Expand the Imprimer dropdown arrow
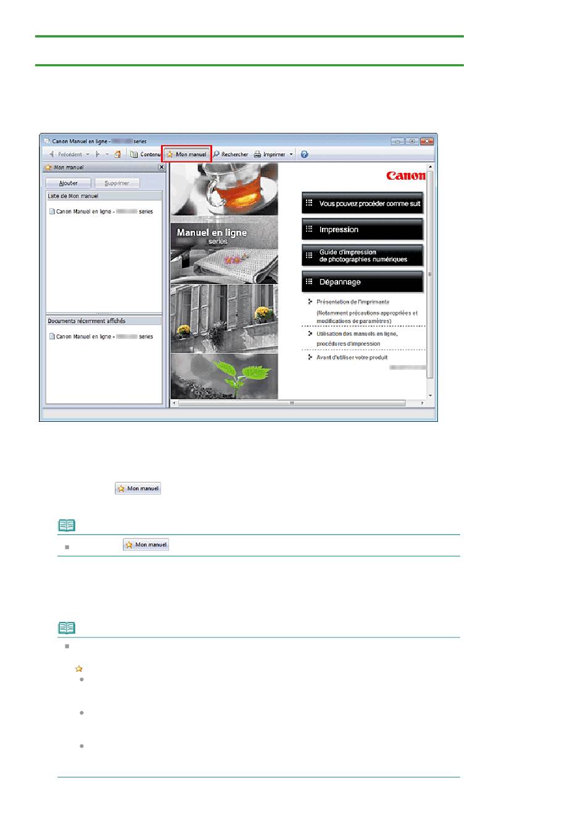This screenshot has height=830, width=586. [292, 154]
